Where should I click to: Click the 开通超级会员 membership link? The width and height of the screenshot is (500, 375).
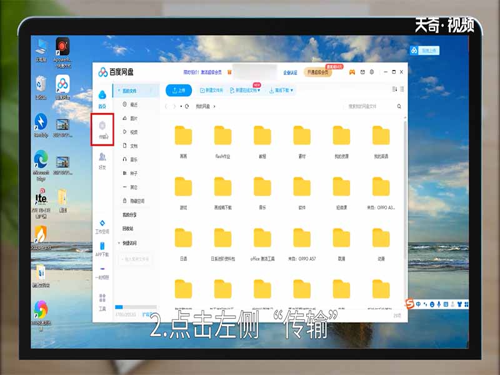tap(318, 71)
